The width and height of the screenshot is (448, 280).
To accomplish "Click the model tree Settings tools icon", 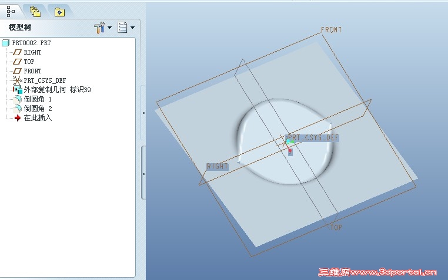I will (x=99, y=28).
